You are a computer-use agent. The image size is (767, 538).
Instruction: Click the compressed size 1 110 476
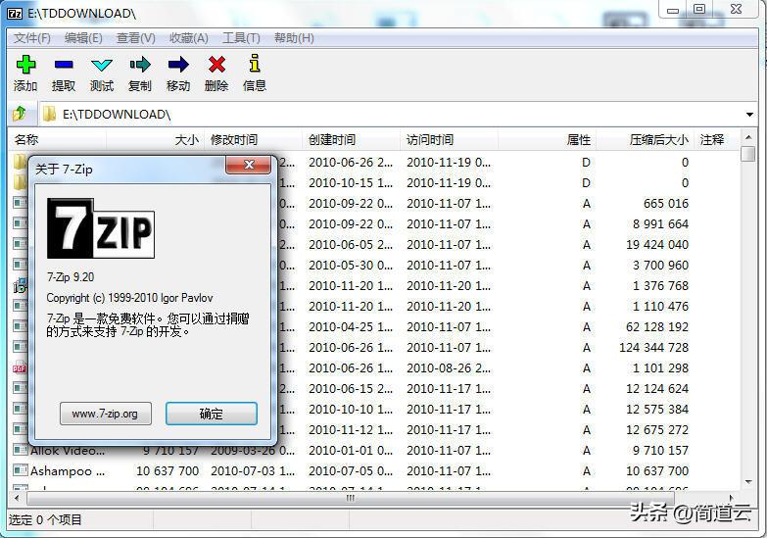pos(660,306)
